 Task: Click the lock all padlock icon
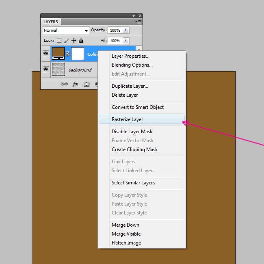click(81, 41)
